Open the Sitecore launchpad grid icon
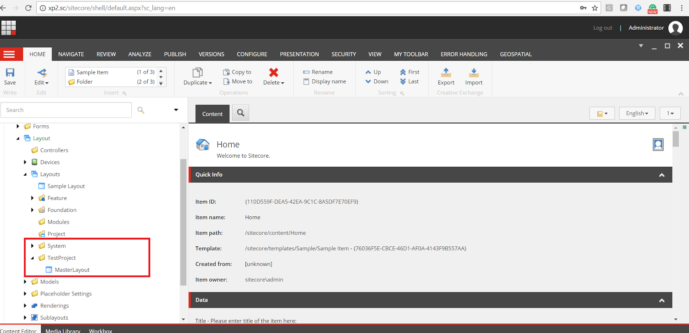689x333 pixels. (x=9, y=28)
